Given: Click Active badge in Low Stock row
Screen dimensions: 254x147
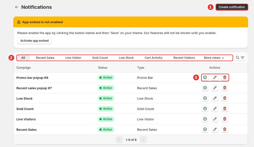Looking at the screenshot, I should pyautogui.click(x=106, y=99).
